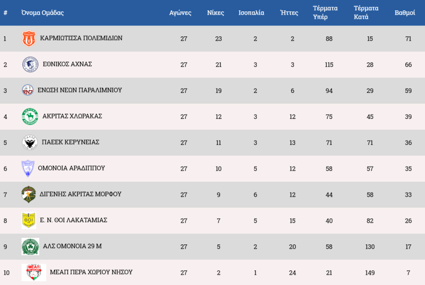This screenshot has height=285, width=425.
Task: Select ΑΛΣ ΟΜΟΝΟΙΑ 29 Μ goals-against value 130
Action: (x=370, y=247)
